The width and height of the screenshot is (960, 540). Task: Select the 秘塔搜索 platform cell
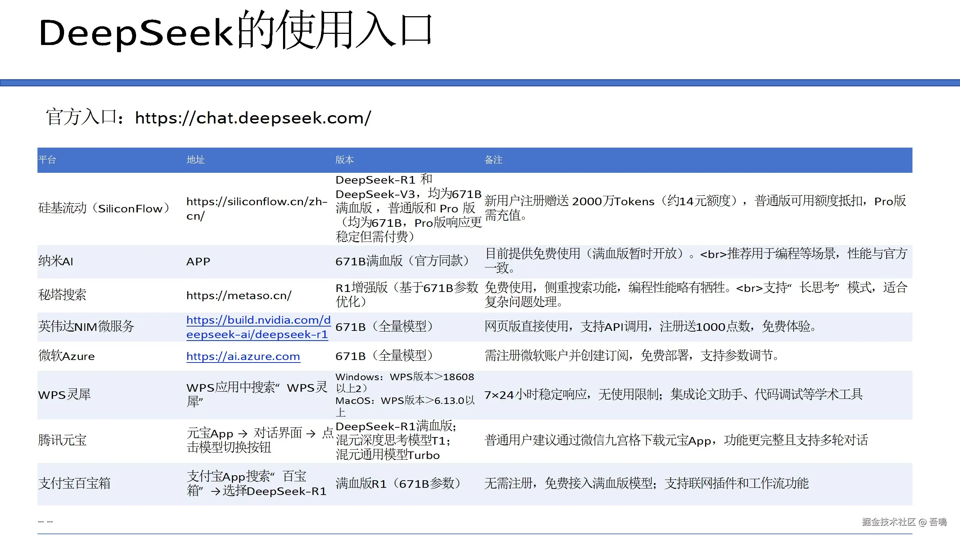click(62, 295)
